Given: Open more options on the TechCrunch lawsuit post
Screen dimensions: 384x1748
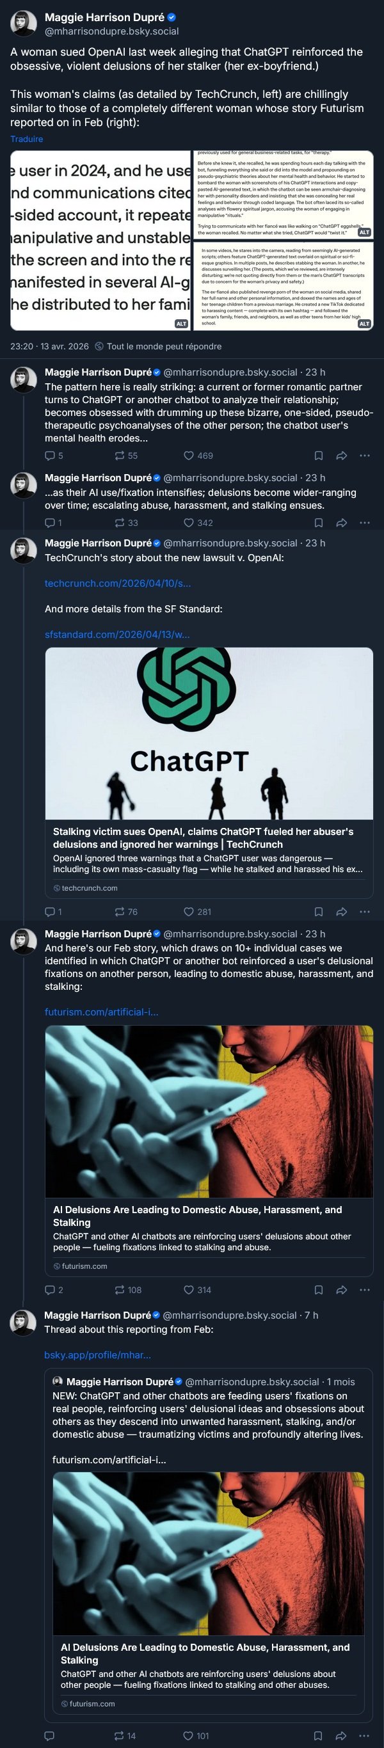Looking at the screenshot, I should pos(364,911).
